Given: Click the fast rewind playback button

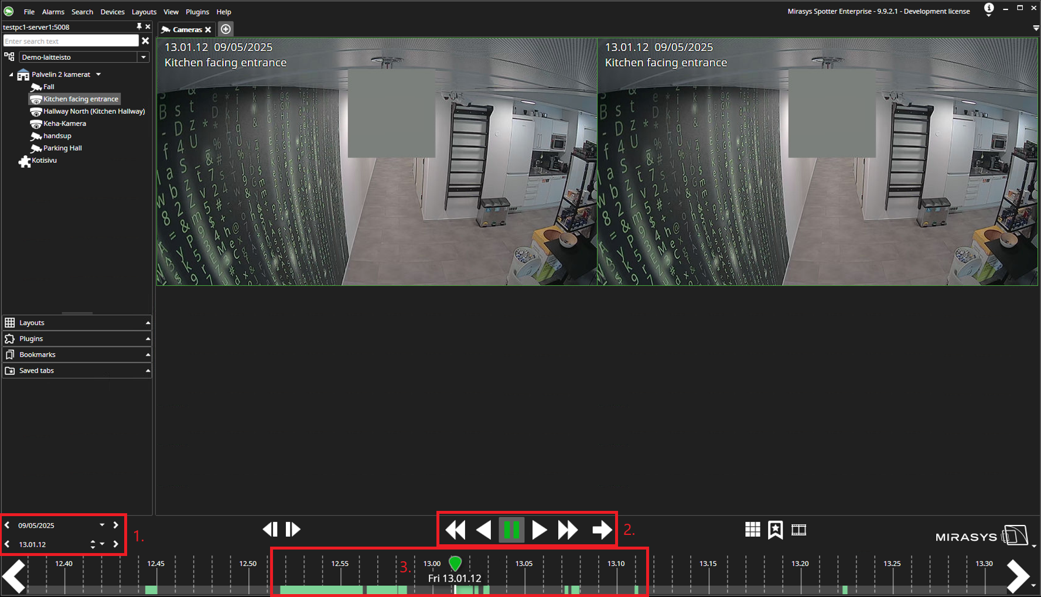Looking at the screenshot, I should [455, 530].
